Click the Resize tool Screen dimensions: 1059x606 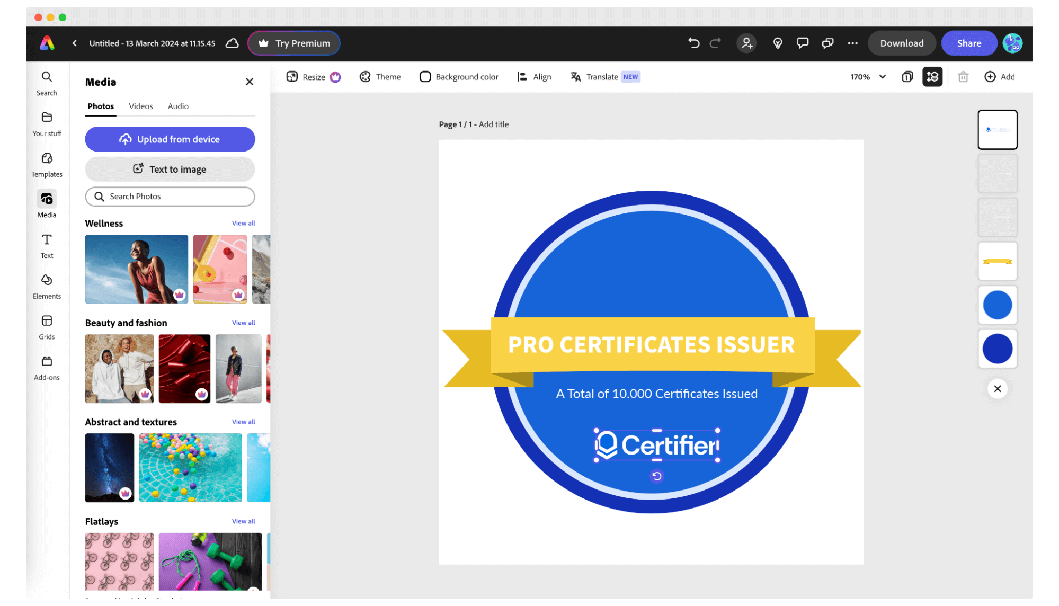click(314, 77)
